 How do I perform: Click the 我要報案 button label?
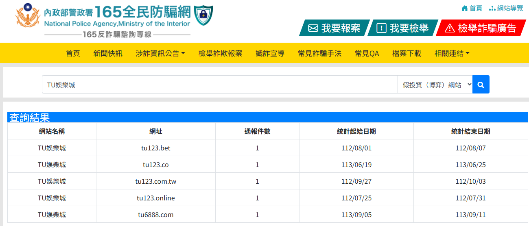point(341,28)
